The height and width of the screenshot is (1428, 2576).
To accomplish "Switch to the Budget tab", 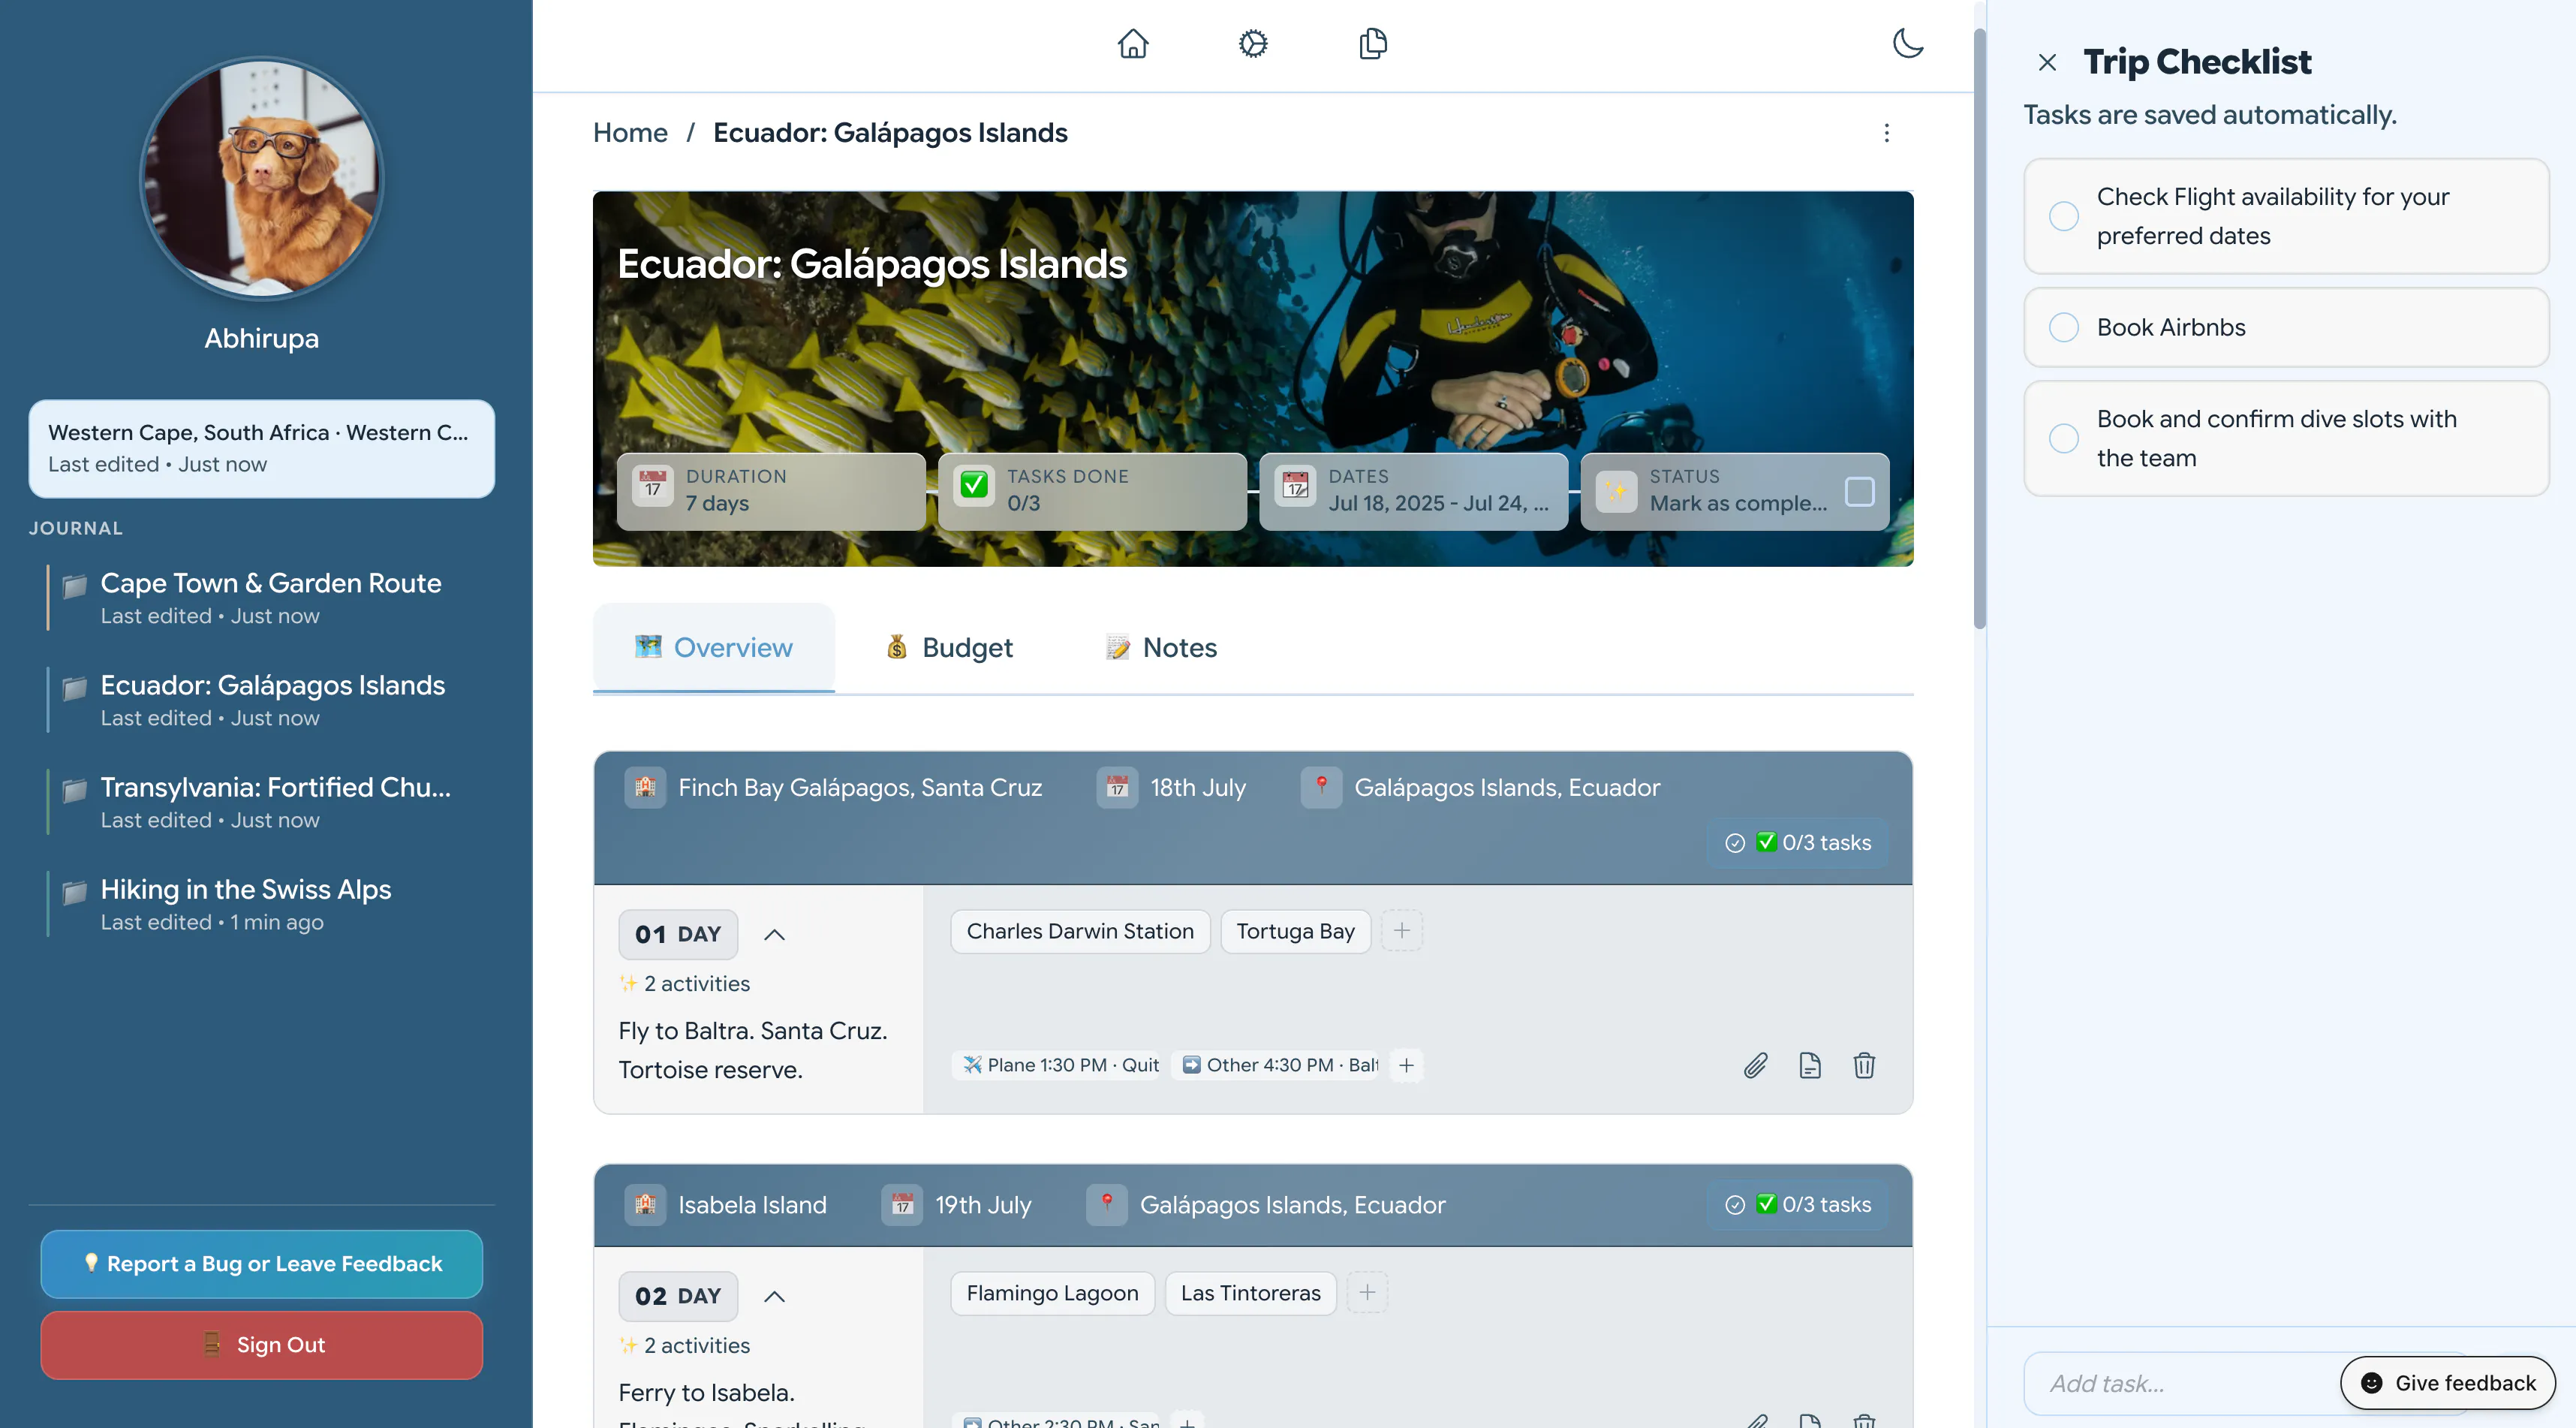I will point(949,648).
